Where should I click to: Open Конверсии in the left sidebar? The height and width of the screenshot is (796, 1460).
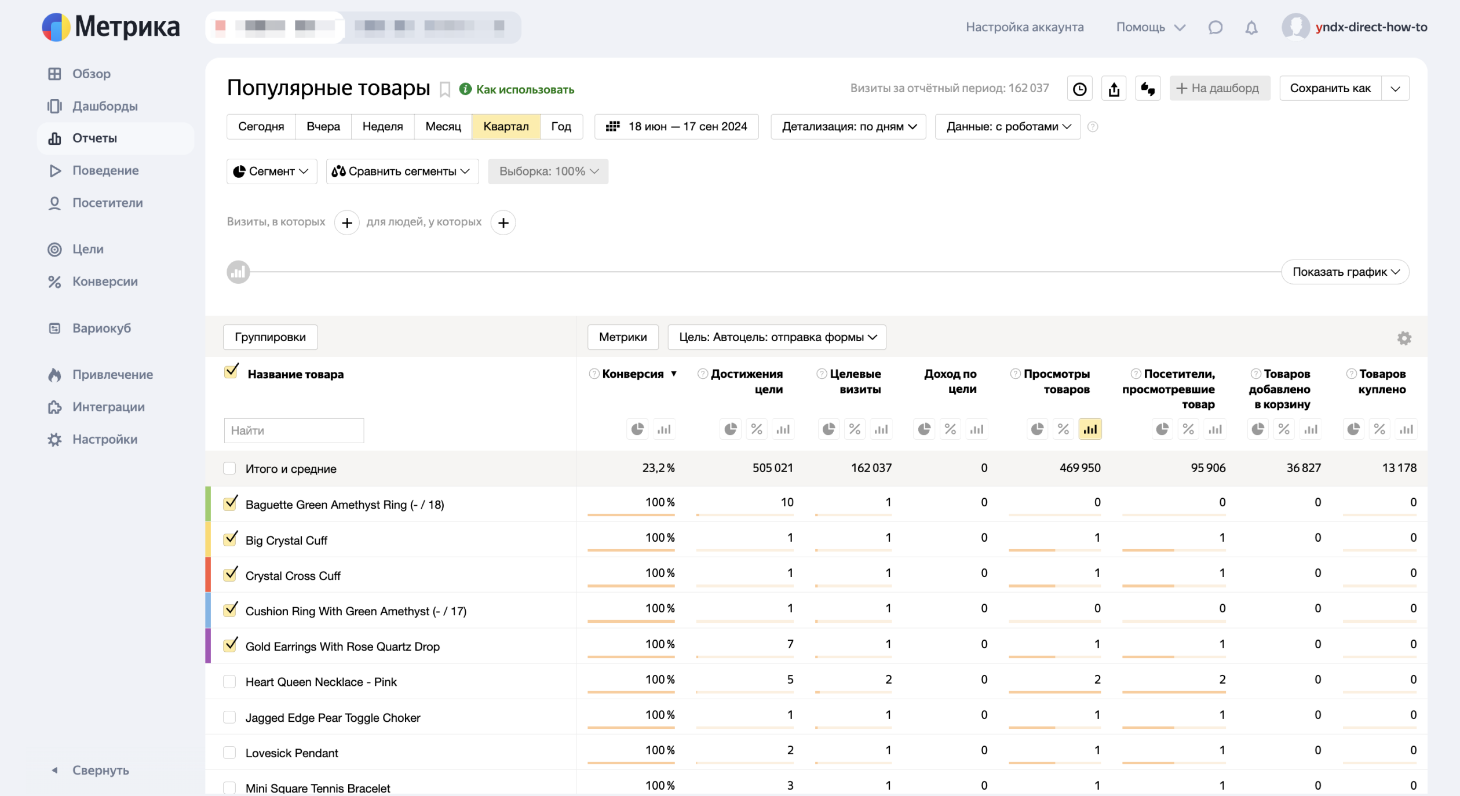104,282
